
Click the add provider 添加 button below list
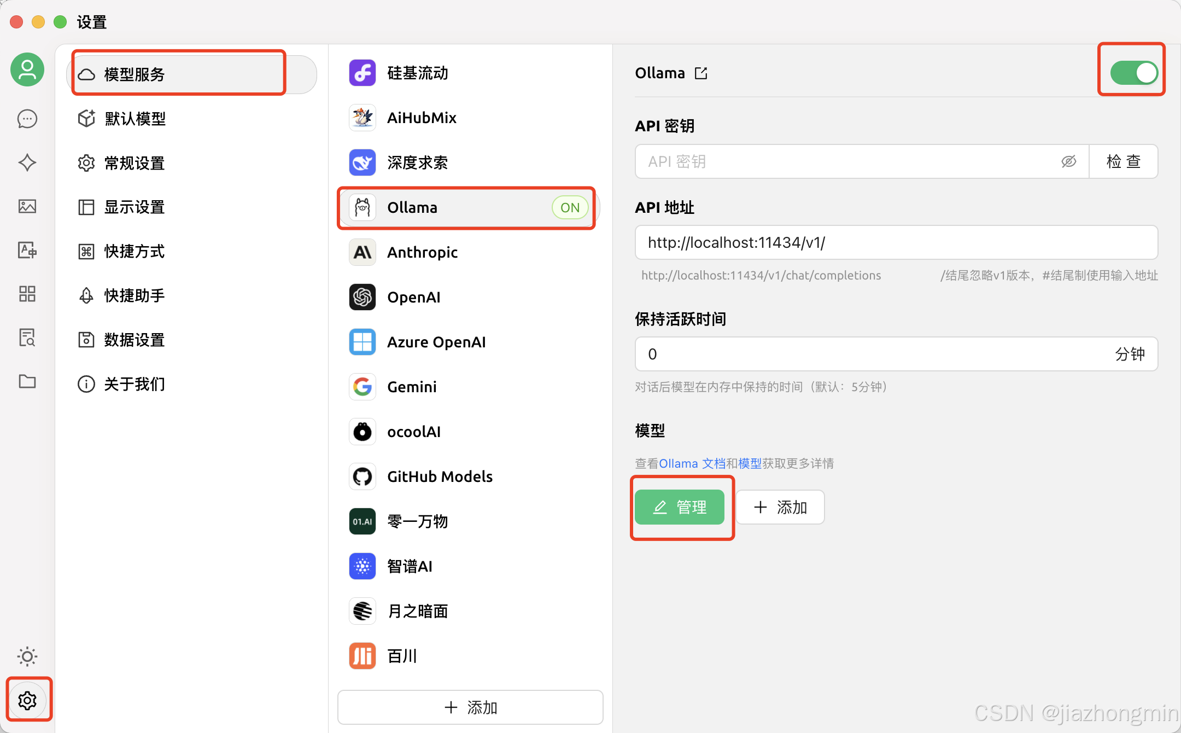pos(470,707)
